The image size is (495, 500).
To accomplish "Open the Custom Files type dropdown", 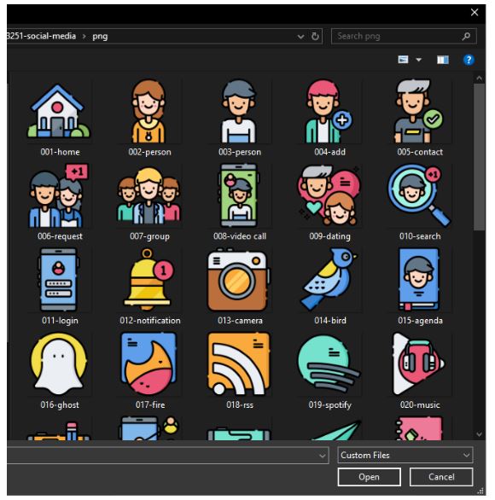I will [x=405, y=455].
